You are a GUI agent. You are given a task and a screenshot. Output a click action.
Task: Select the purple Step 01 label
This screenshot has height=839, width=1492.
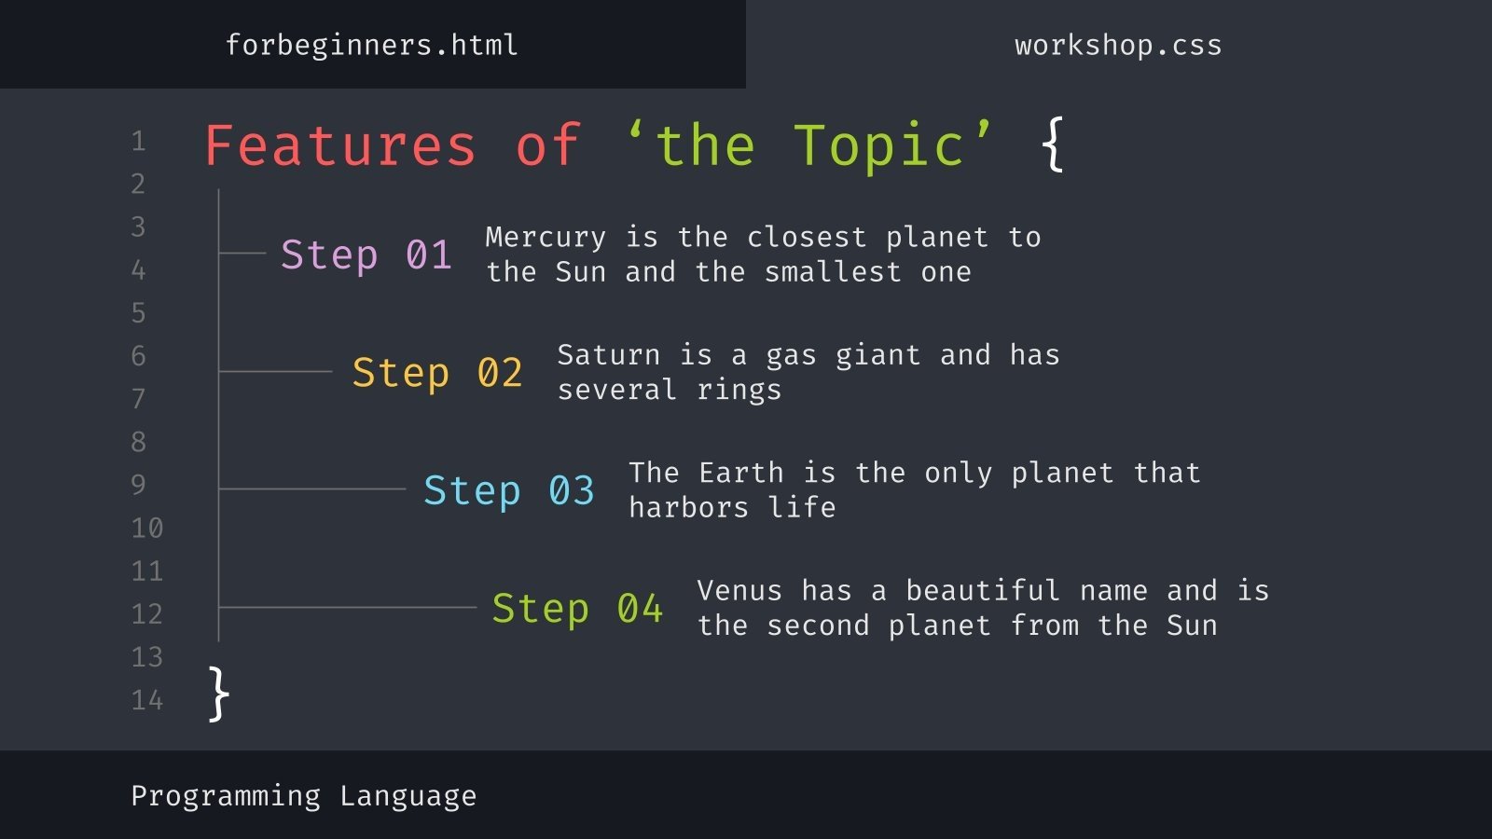click(x=366, y=254)
